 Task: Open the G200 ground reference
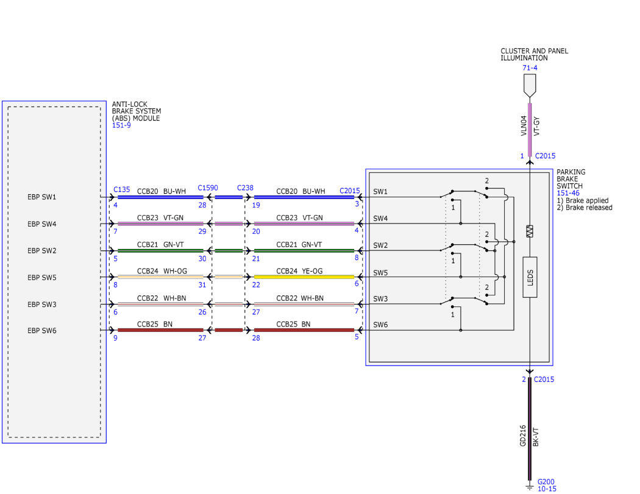click(x=546, y=482)
